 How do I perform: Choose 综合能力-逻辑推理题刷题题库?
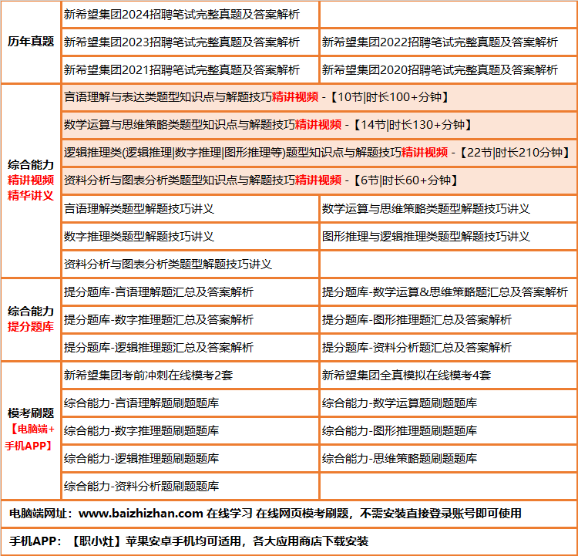point(190,458)
